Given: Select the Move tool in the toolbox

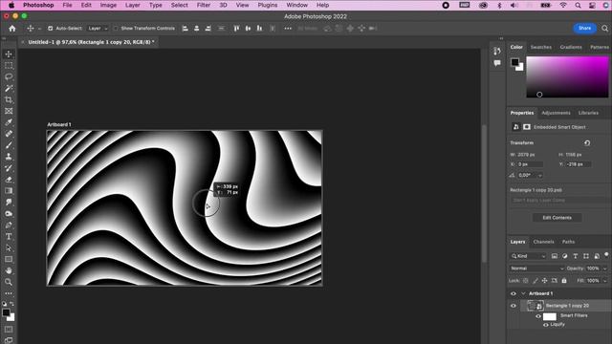Looking at the screenshot, I should 9,54.
